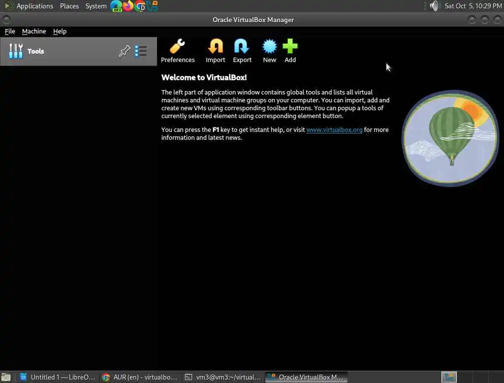Click the show desktop icon in taskbar
The height and width of the screenshot is (383, 504).
6,377
